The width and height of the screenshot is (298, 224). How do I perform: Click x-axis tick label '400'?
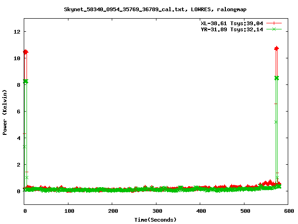[x=201, y=211]
